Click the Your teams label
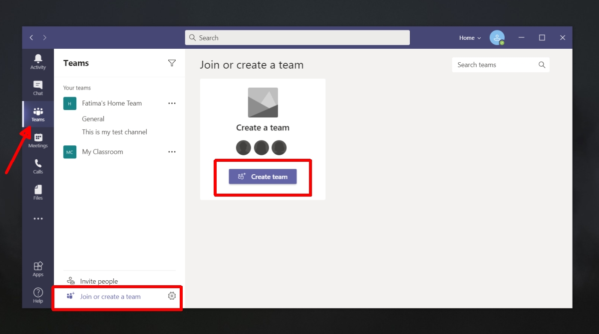The image size is (599, 334). coord(77,88)
